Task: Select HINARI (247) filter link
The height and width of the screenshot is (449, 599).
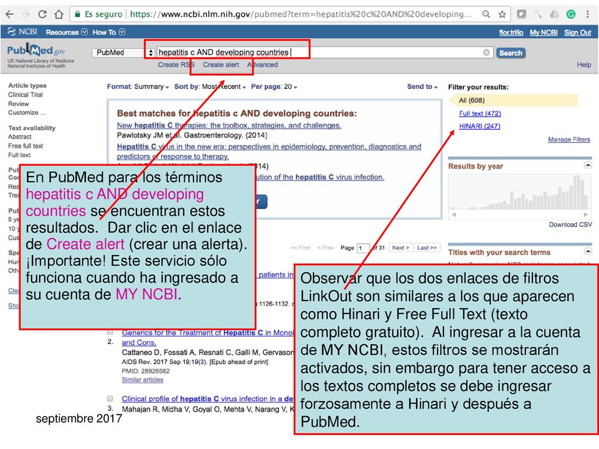Action: [x=480, y=126]
